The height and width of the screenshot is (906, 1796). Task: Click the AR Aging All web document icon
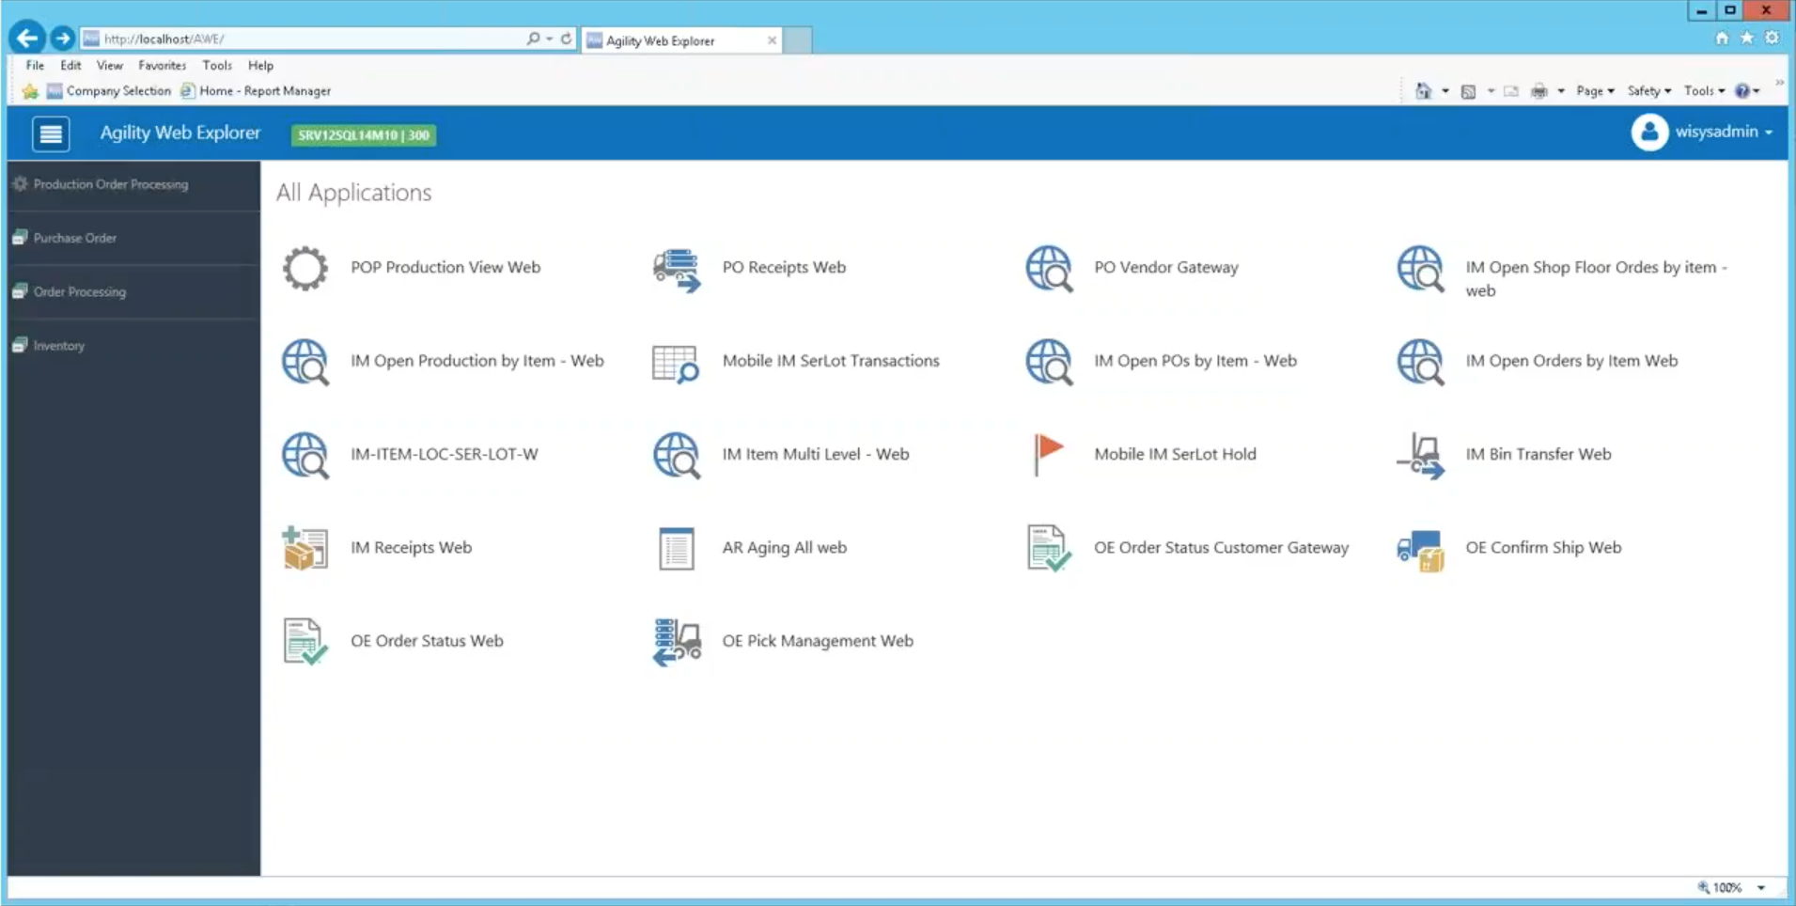coord(677,549)
